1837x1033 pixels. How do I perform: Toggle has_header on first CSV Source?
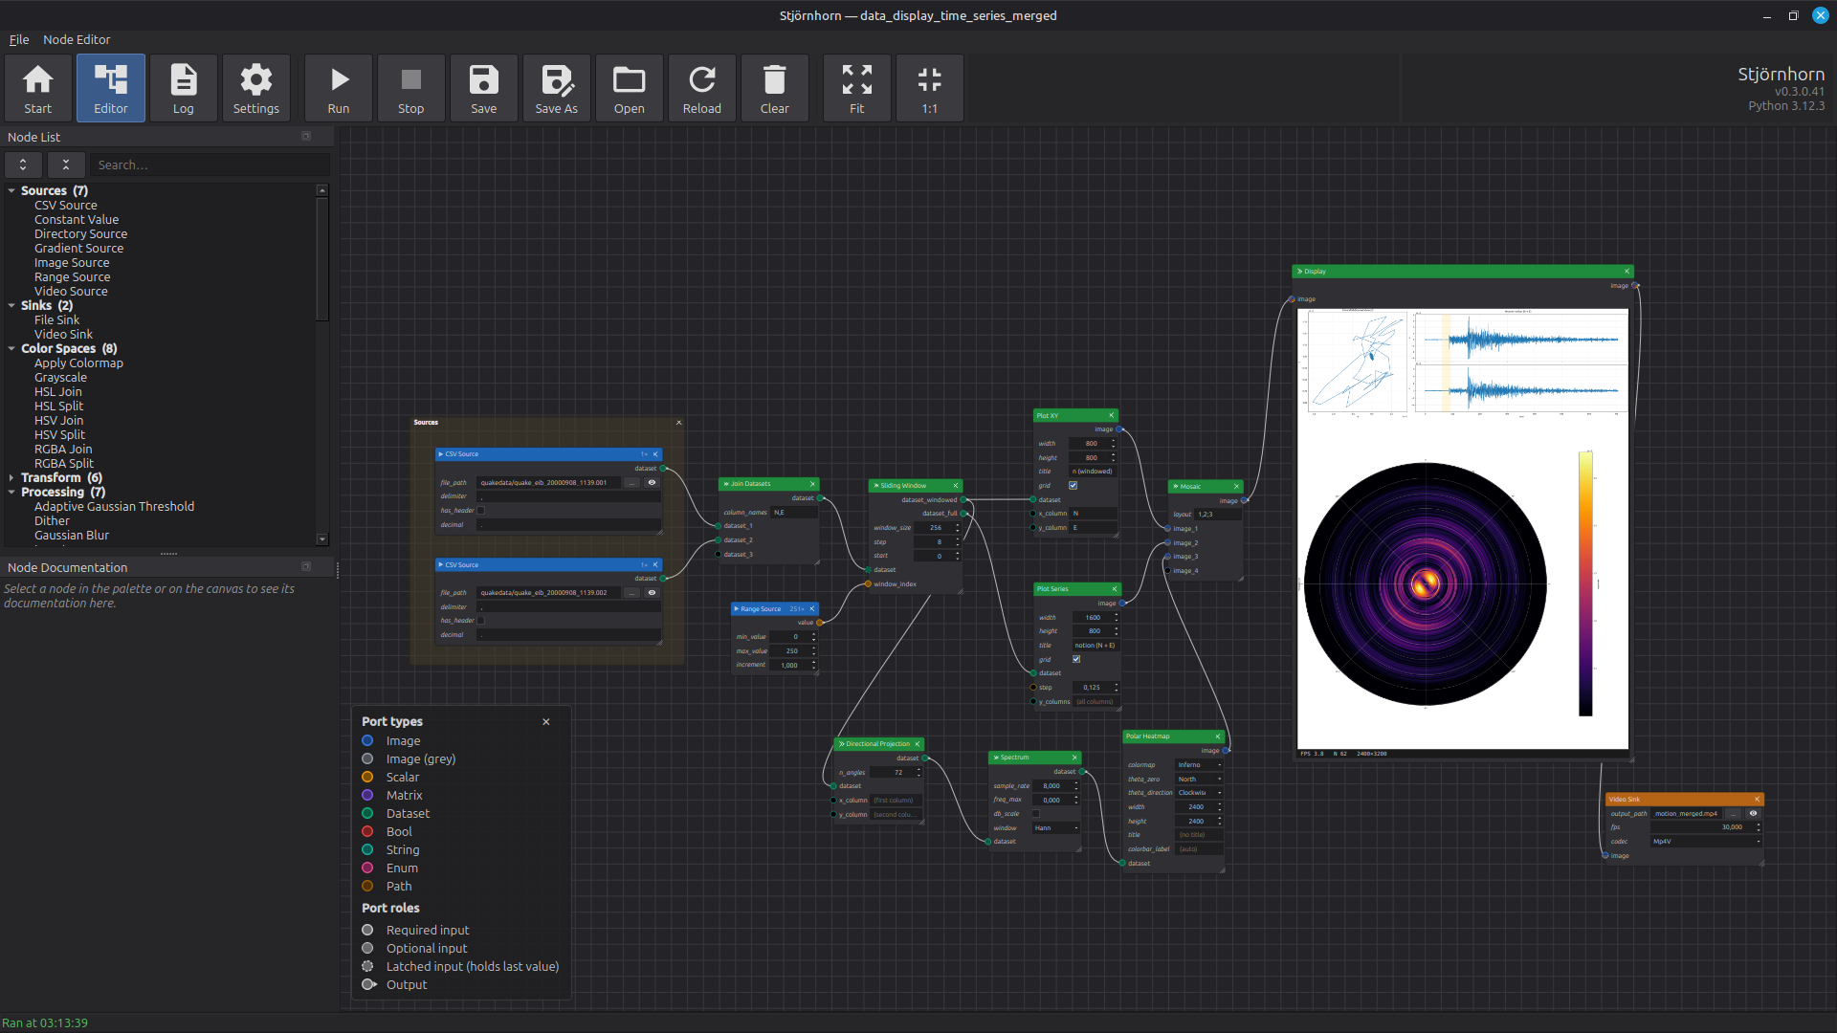coord(481,511)
